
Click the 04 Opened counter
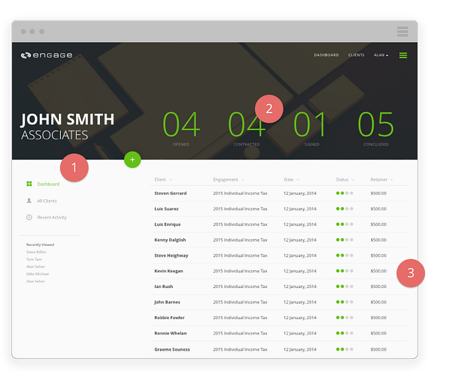click(181, 124)
